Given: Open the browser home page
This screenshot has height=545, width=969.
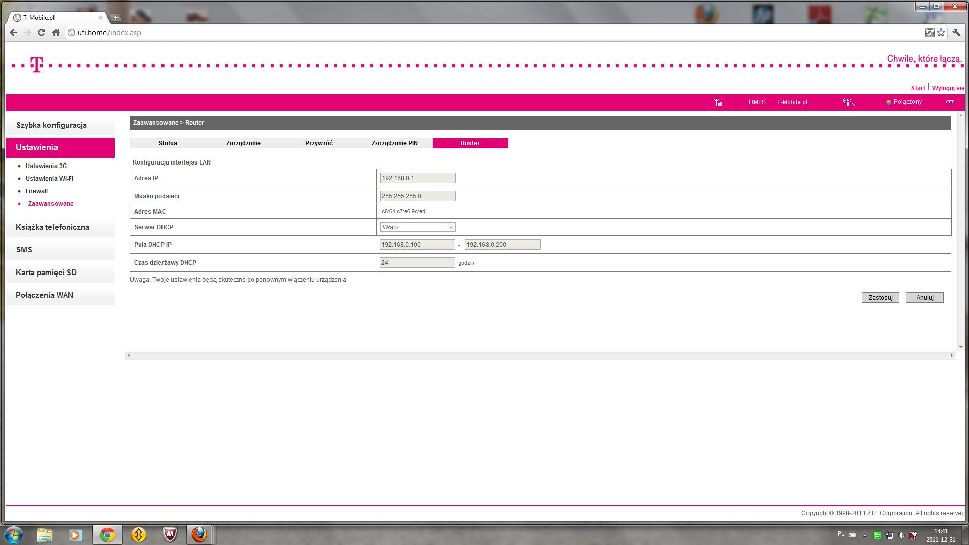Looking at the screenshot, I should pos(56,32).
